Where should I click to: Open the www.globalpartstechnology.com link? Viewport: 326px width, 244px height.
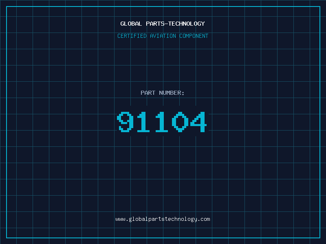click(x=163, y=219)
